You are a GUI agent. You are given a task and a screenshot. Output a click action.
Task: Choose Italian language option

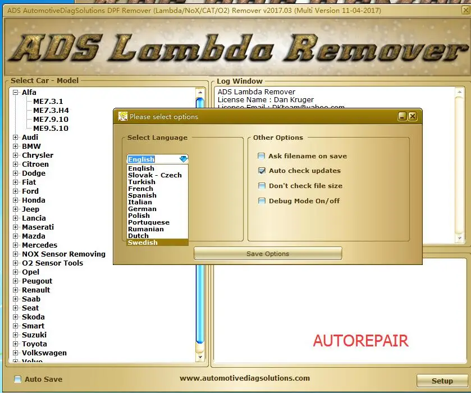157,202
